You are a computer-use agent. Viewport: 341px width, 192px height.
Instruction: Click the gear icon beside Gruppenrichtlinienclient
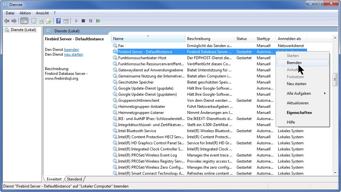pos(115,100)
